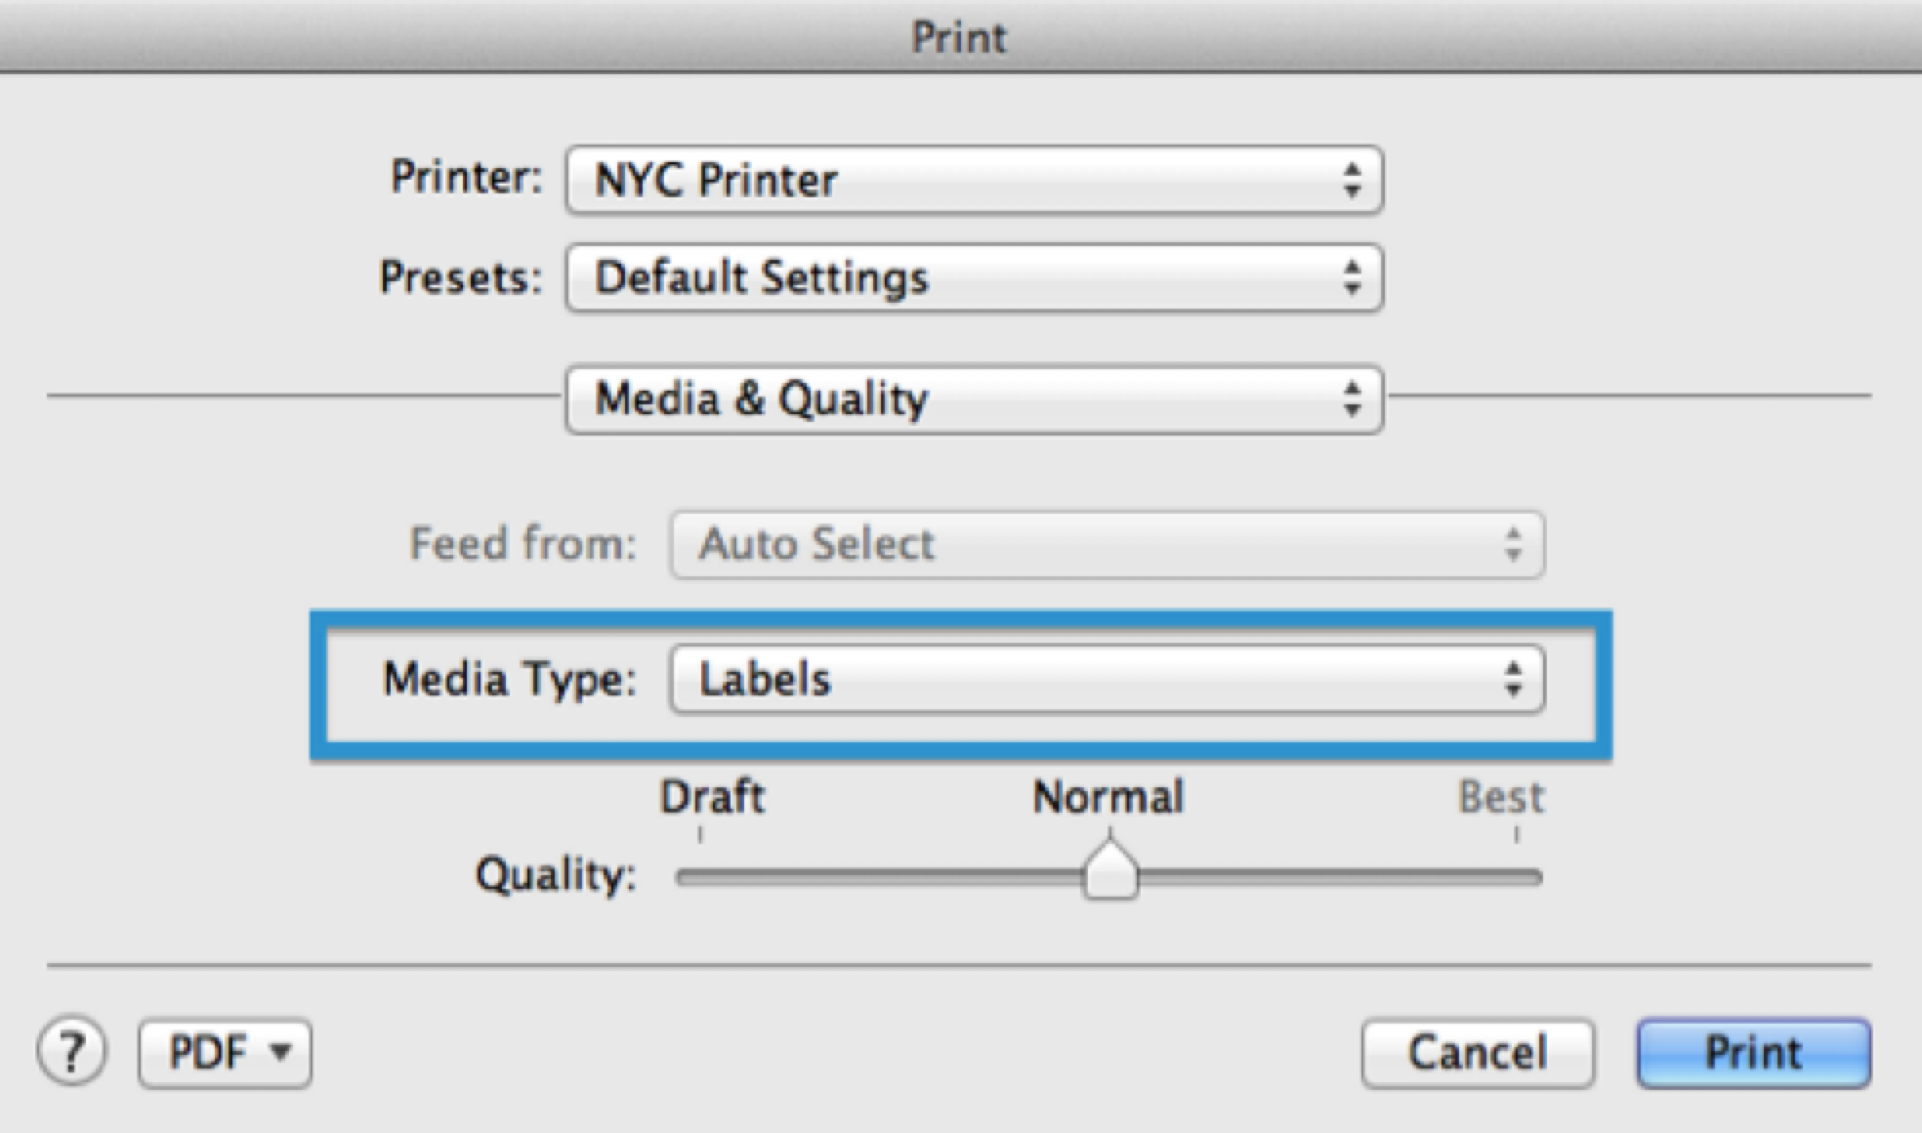Click the Print title bar text
This screenshot has width=1922, height=1133.
pos(958,37)
